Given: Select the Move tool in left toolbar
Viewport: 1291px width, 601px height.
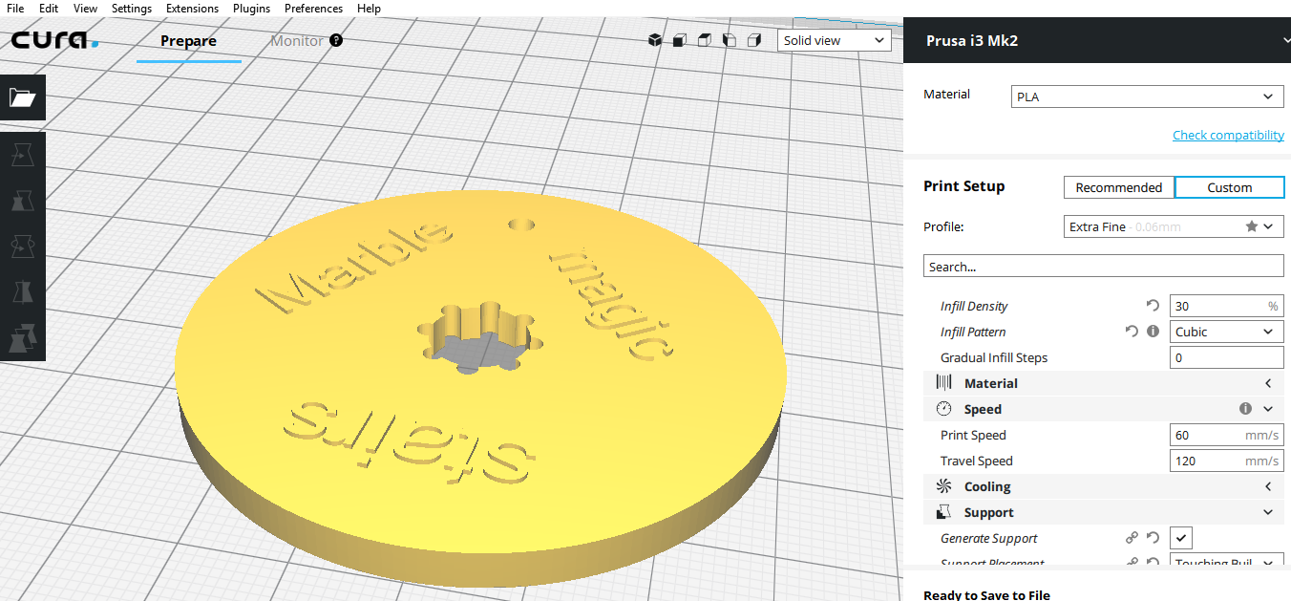Looking at the screenshot, I should click(22, 153).
